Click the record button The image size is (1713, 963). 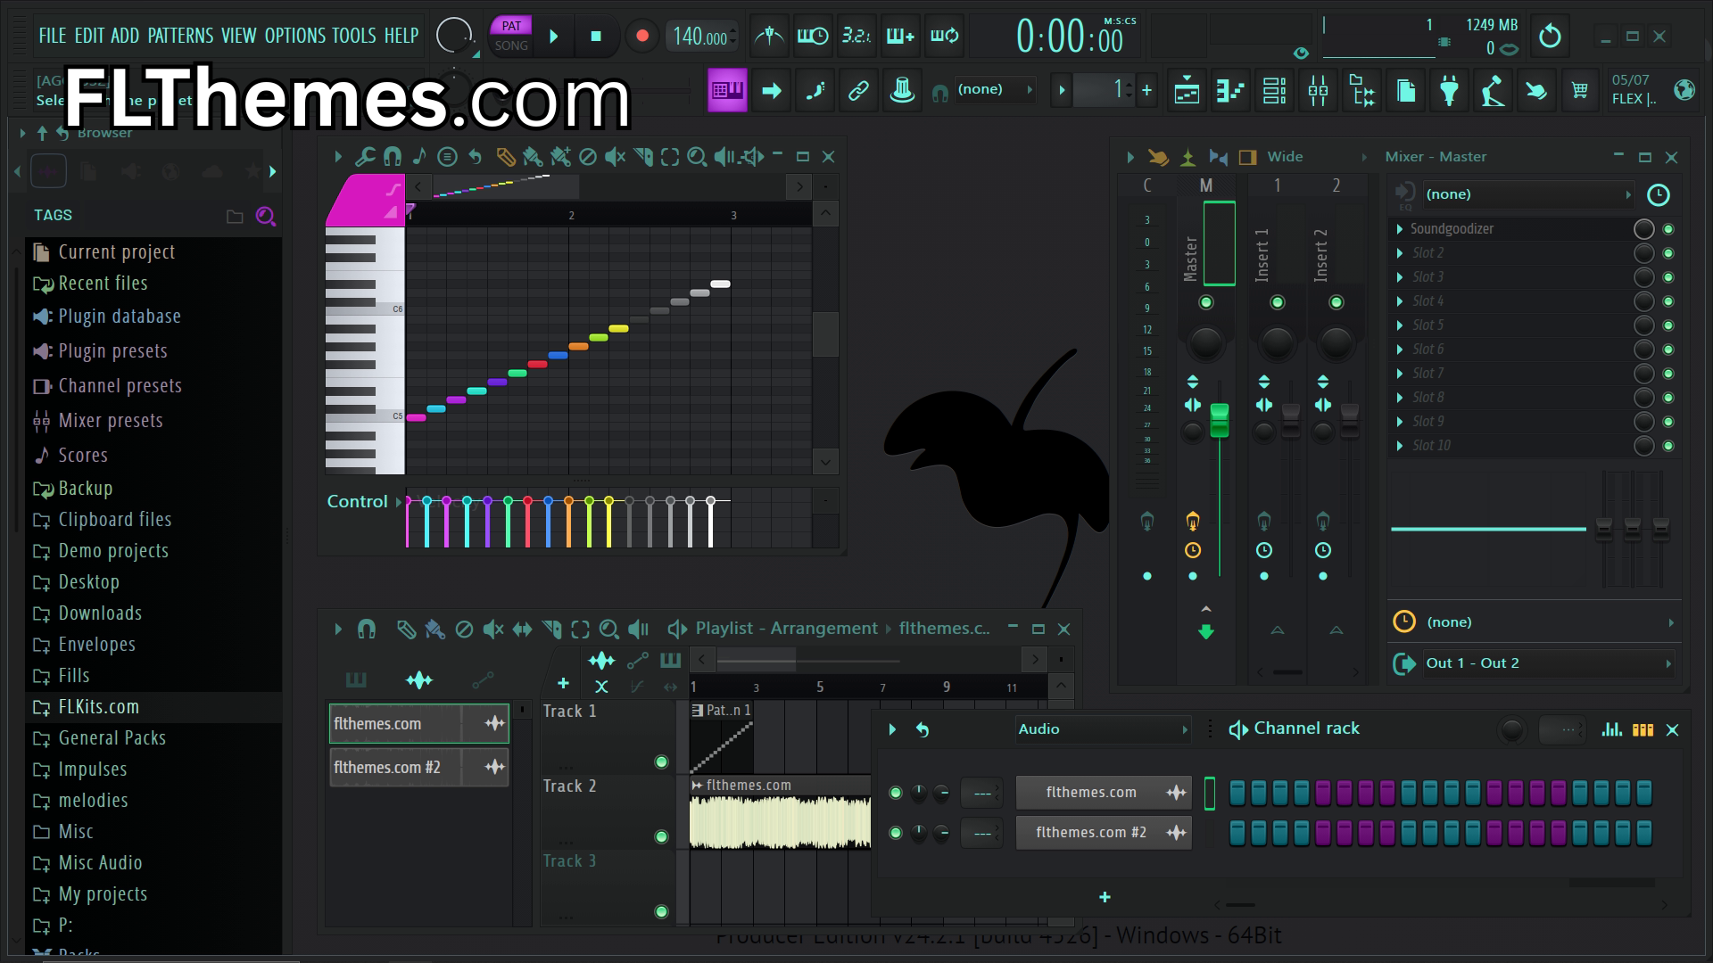[641, 37]
